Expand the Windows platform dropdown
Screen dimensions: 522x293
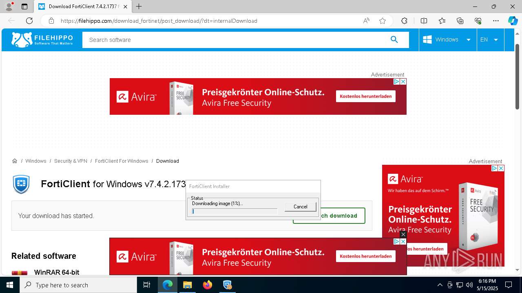point(447,39)
